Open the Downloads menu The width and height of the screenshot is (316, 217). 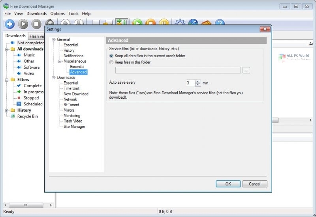pyautogui.click(x=36, y=13)
